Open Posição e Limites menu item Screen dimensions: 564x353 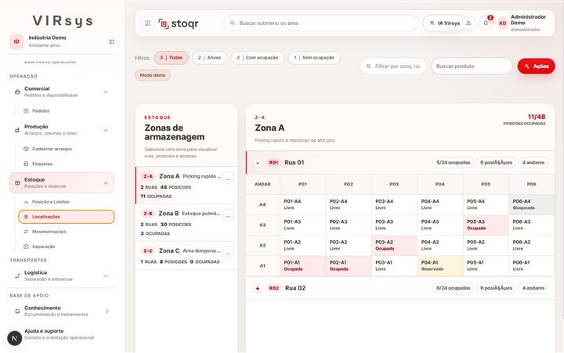pyautogui.click(x=50, y=202)
